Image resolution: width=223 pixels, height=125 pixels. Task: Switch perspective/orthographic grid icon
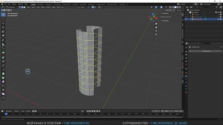[156, 34]
